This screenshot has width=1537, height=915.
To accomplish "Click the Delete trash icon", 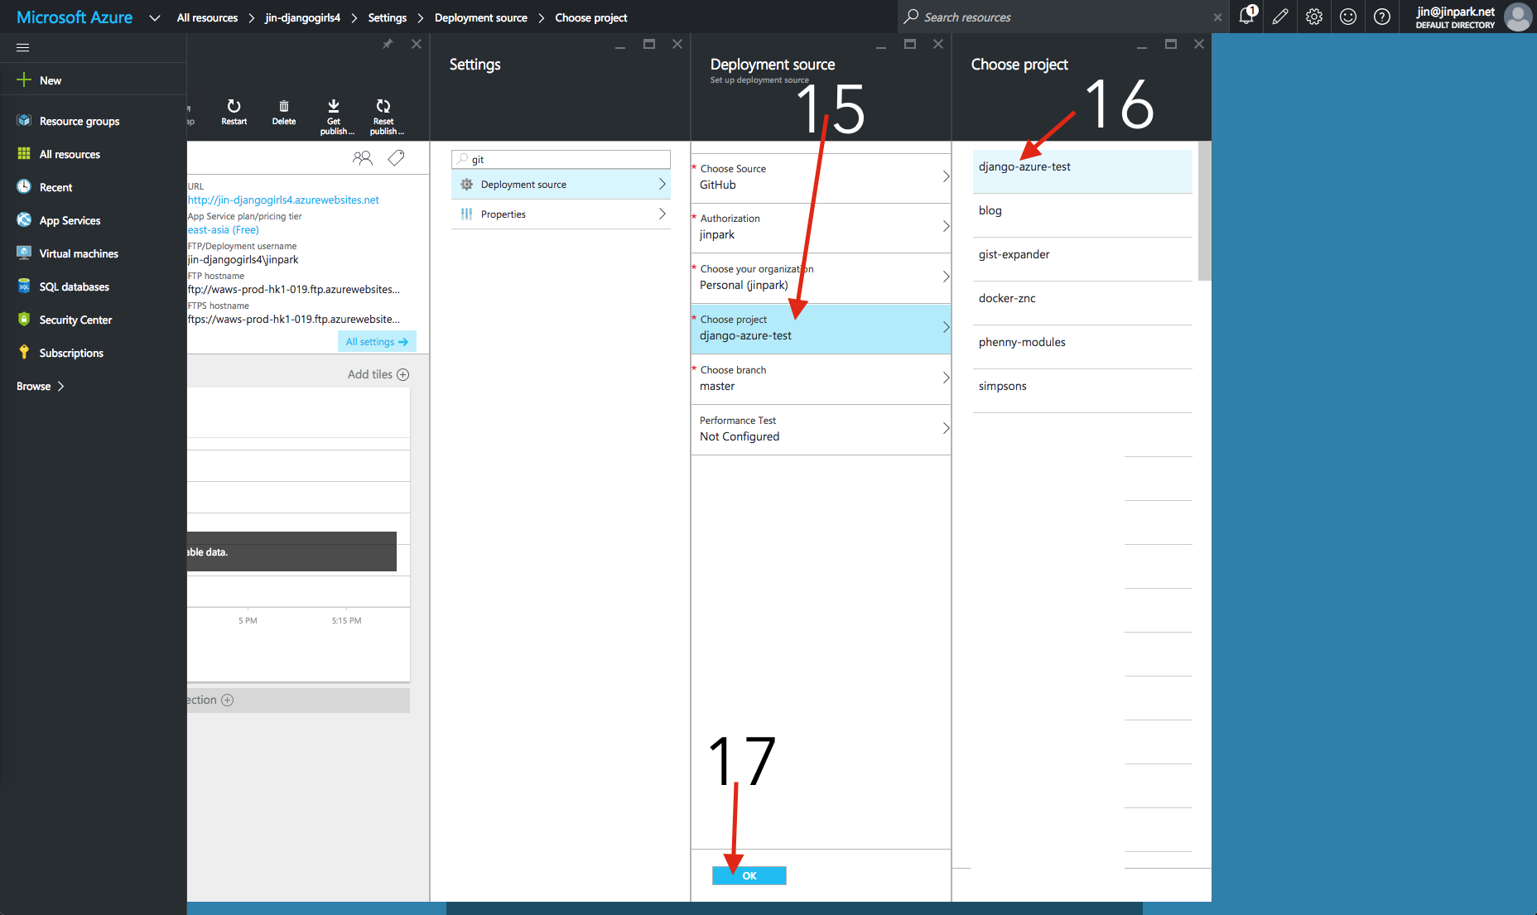I will [x=283, y=107].
